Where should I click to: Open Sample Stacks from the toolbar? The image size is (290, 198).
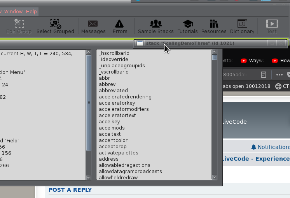(156, 26)
